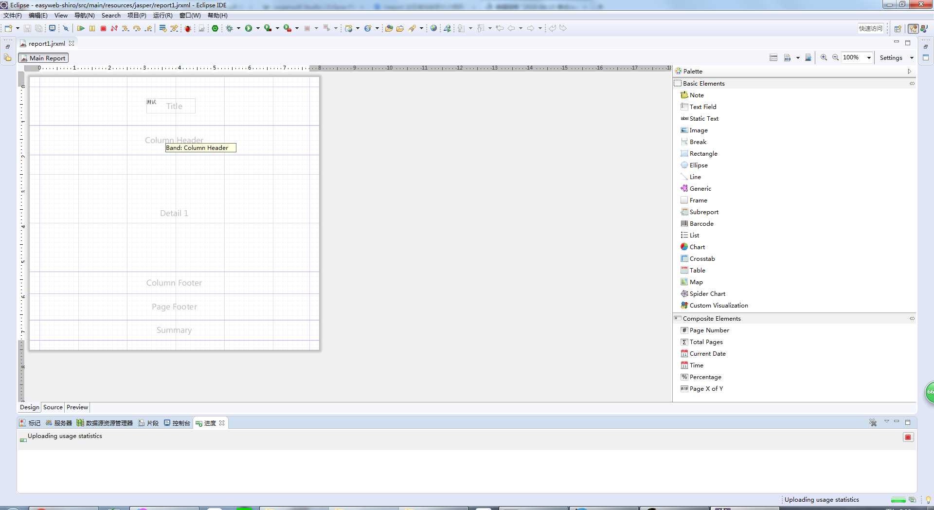Screen dimensions: 934x510
Task: Switch to the Java EE perspective icon
Action: click(x=913, y=28)
